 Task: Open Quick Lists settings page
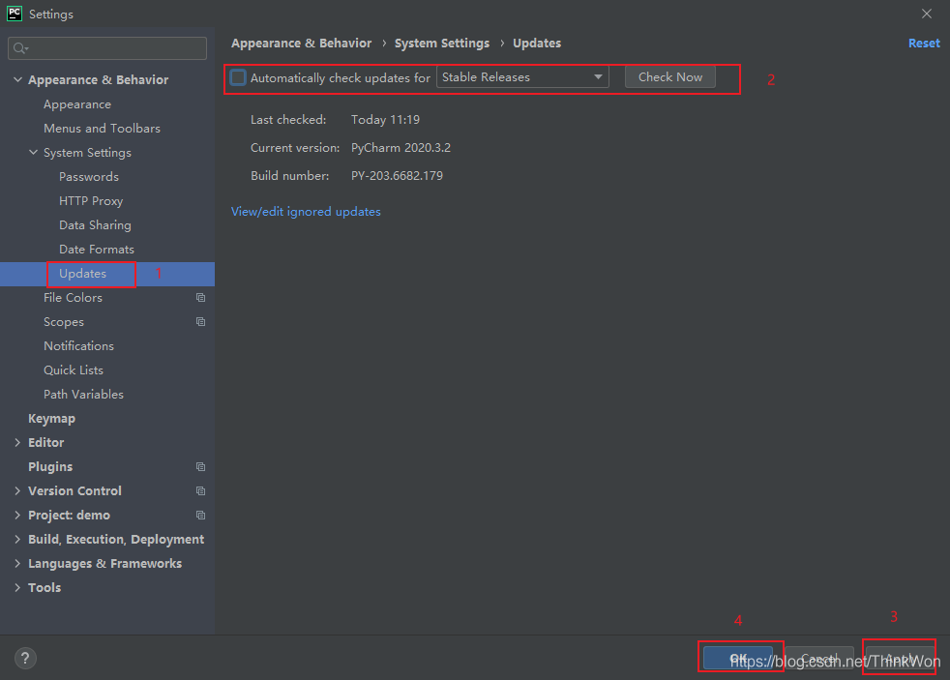[74, 370]
